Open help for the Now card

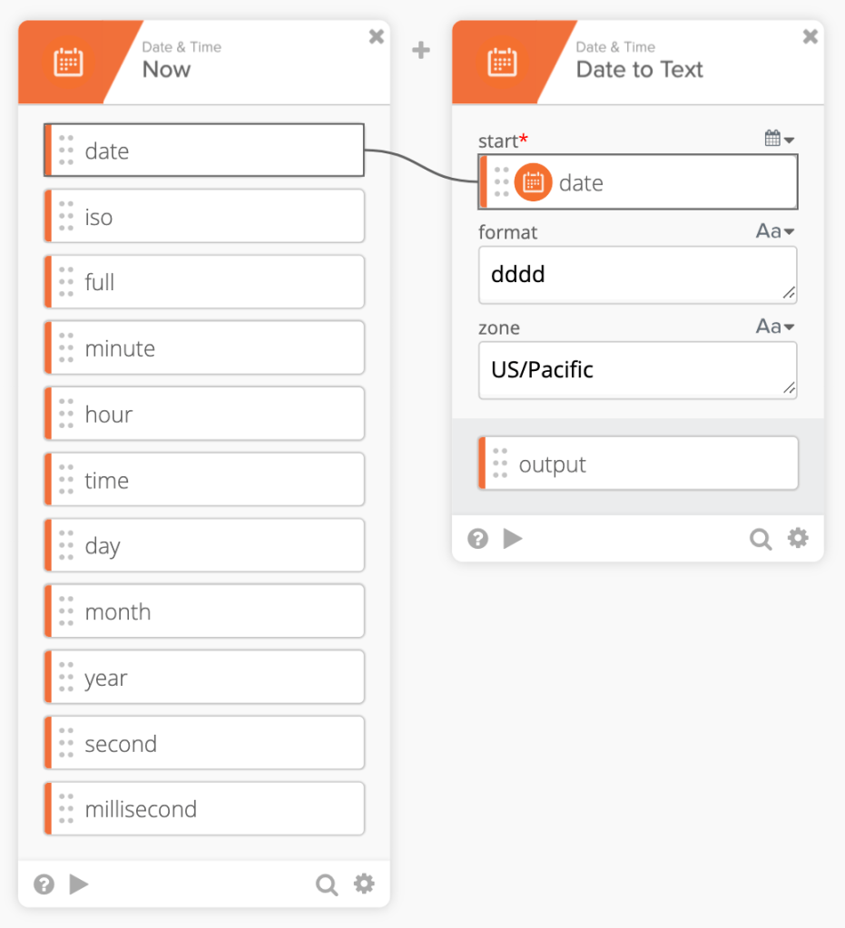[44, 884]
